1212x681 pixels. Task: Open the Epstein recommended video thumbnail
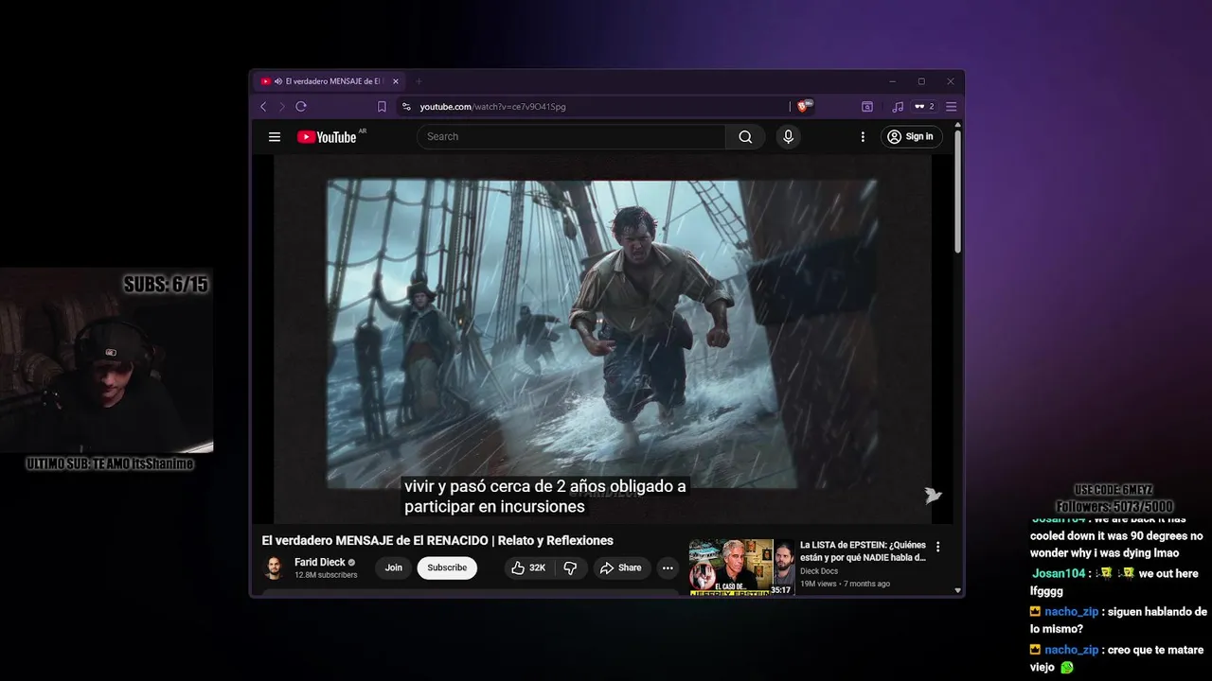[x=741, y=567]
